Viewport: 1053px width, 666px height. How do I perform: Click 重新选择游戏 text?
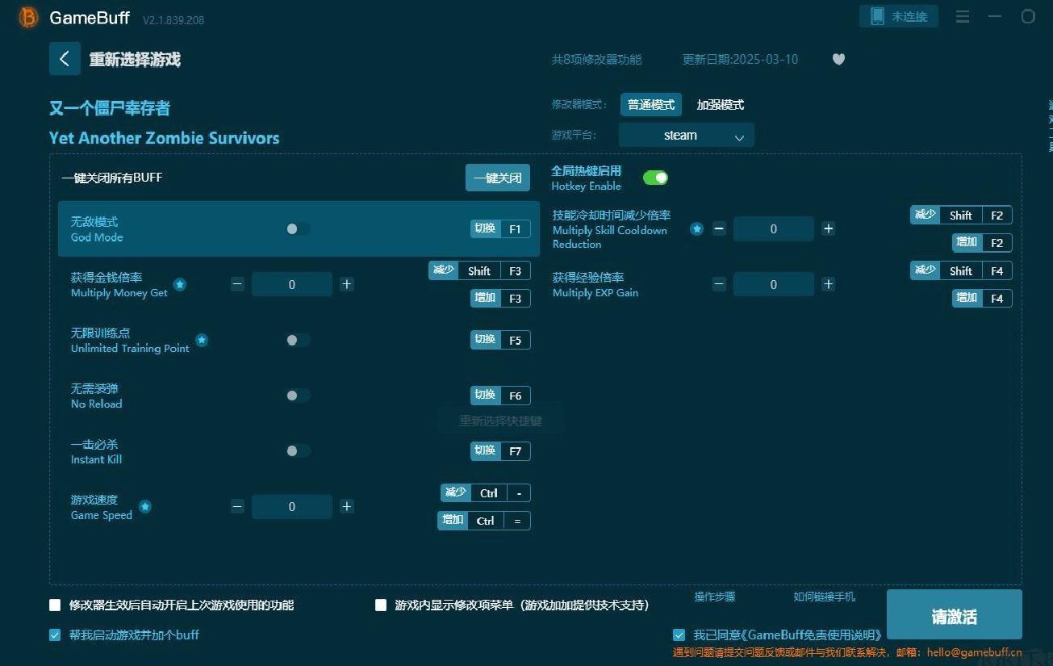coord(135,59)
